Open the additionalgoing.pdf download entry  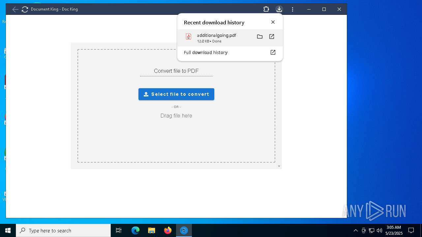point(230,38)
